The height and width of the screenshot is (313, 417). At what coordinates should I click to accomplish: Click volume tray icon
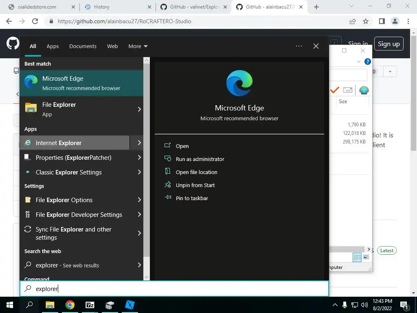(364, 305)
